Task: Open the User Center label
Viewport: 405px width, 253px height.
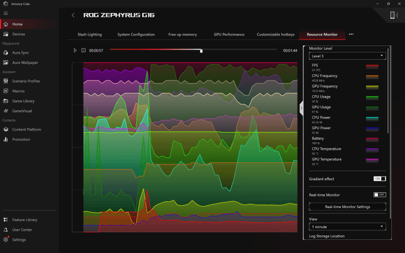Action: click(22, 230)
